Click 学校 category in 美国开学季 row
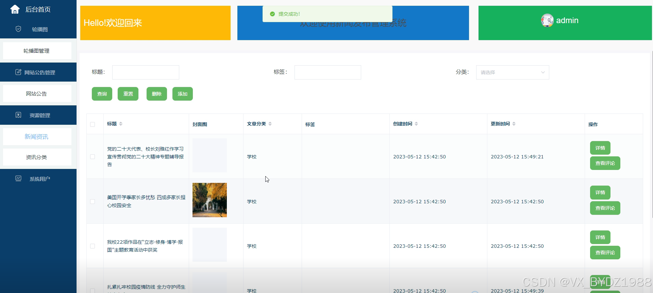The width and height of the screenshot is (653, 293). [252, 202]
